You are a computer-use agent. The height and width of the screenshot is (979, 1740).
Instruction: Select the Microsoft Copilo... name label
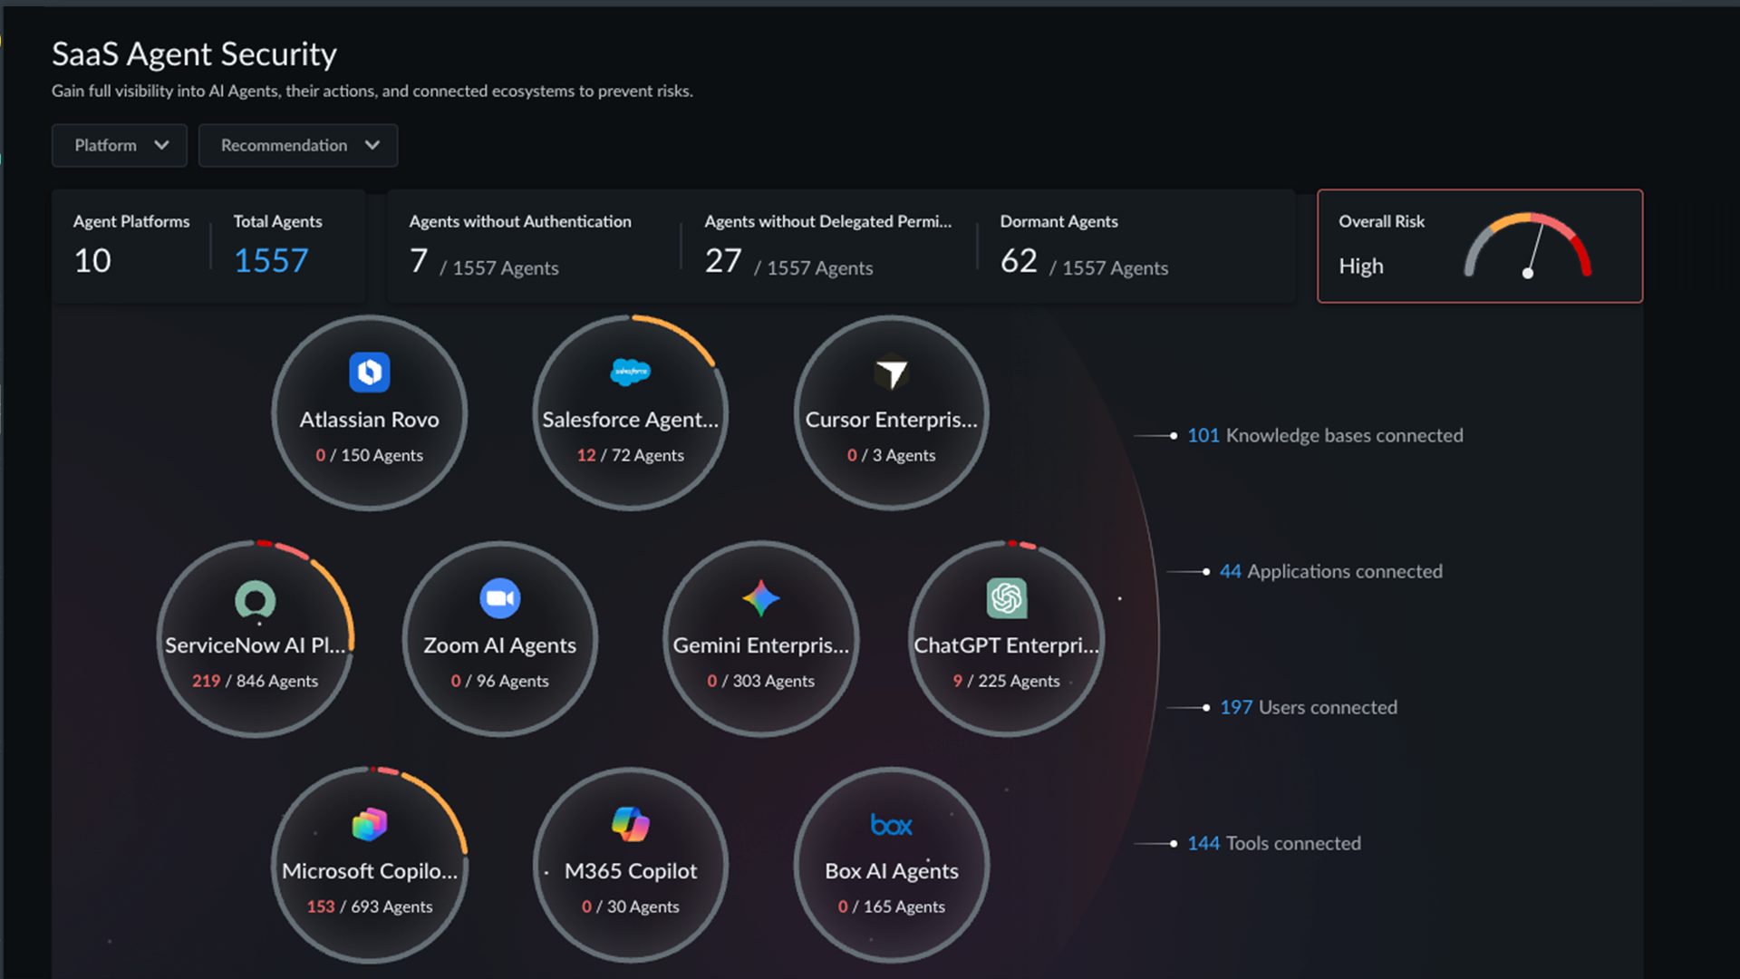click(x=370, y=871)
